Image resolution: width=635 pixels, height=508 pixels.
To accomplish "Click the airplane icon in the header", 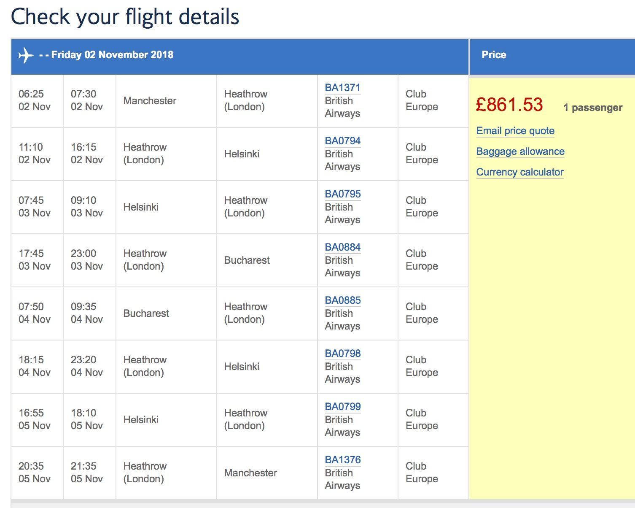I will (x=26, y=55).
